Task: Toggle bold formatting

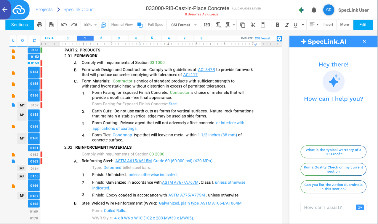Action: (x=277, y=25)
